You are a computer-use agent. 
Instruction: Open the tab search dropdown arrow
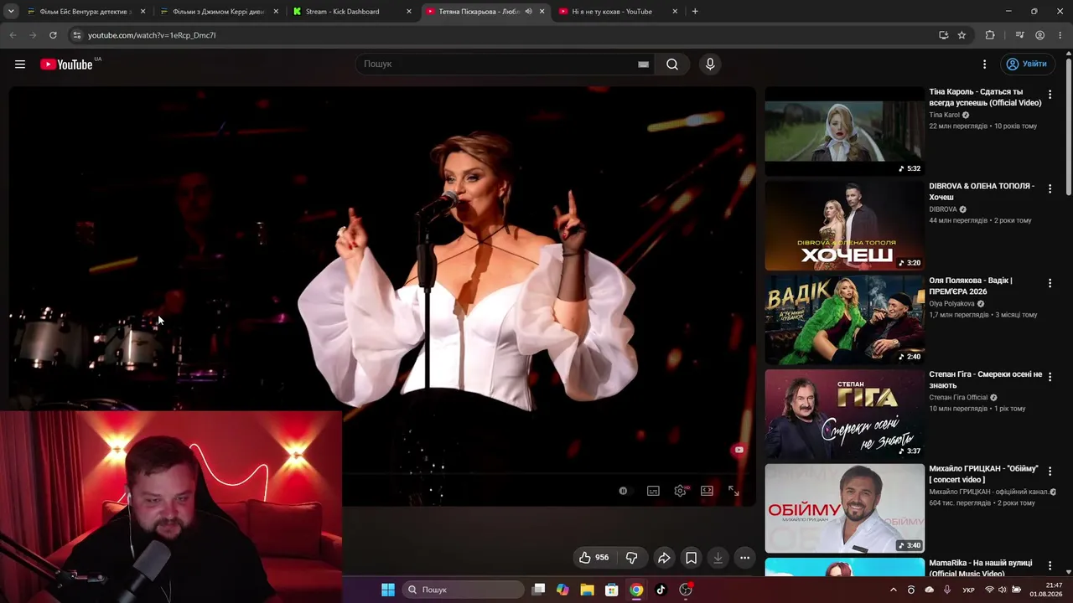tap(11, 12)
